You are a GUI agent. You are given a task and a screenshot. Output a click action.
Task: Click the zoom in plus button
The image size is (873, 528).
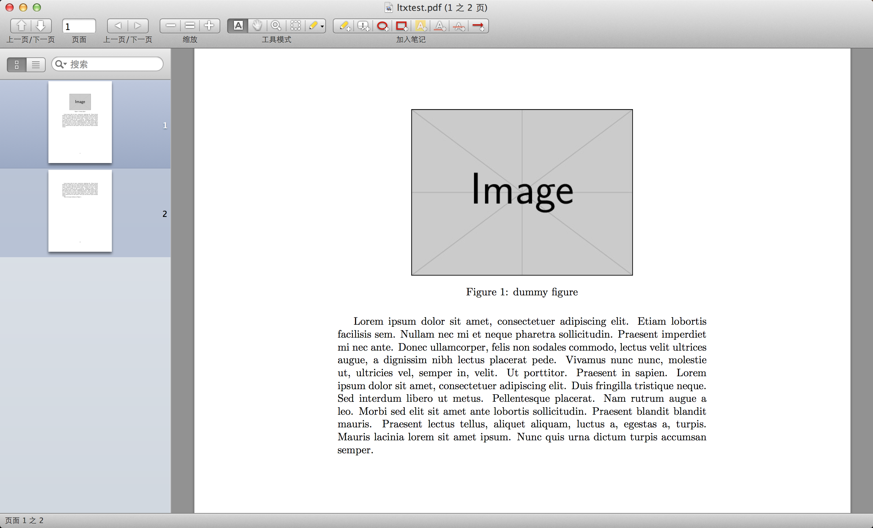pyautogui.click(x=209, y=26)
